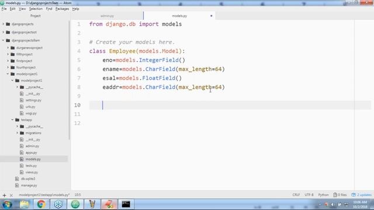This screenshot has height=210, width=374.
Task: Expand the djangoprojectsot folder arrow
Action: tap(3, 32)
